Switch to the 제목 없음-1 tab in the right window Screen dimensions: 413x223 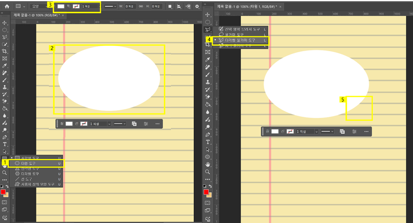click(247, 6)
